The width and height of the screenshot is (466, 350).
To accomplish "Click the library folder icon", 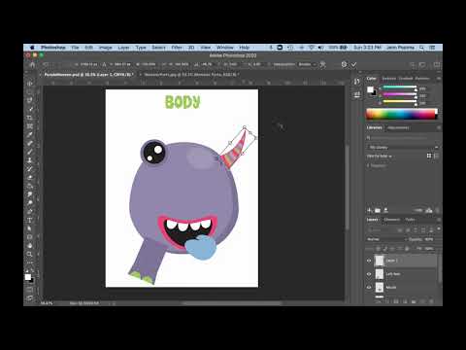I will (378, 210).
